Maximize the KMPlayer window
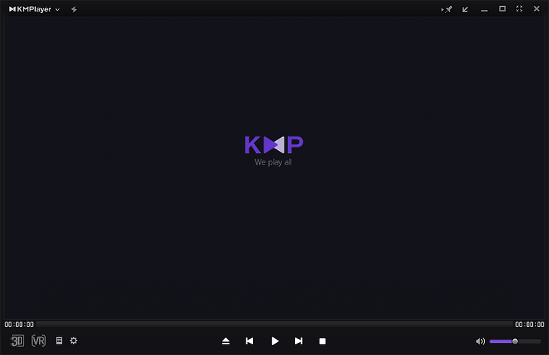Screen dimensions: 549x355 coord(502,8)
